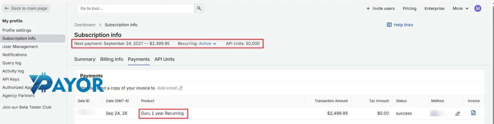Click the Help links book icon
The height and width of the screenshot is (124, 494).
click(x=389, y=25)
